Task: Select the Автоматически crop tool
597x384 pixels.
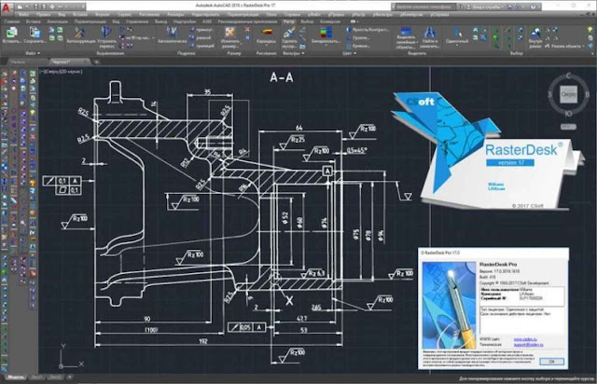Action: 172,35
